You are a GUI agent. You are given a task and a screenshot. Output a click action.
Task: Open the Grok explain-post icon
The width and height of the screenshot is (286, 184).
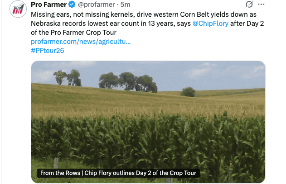[249, 5]
